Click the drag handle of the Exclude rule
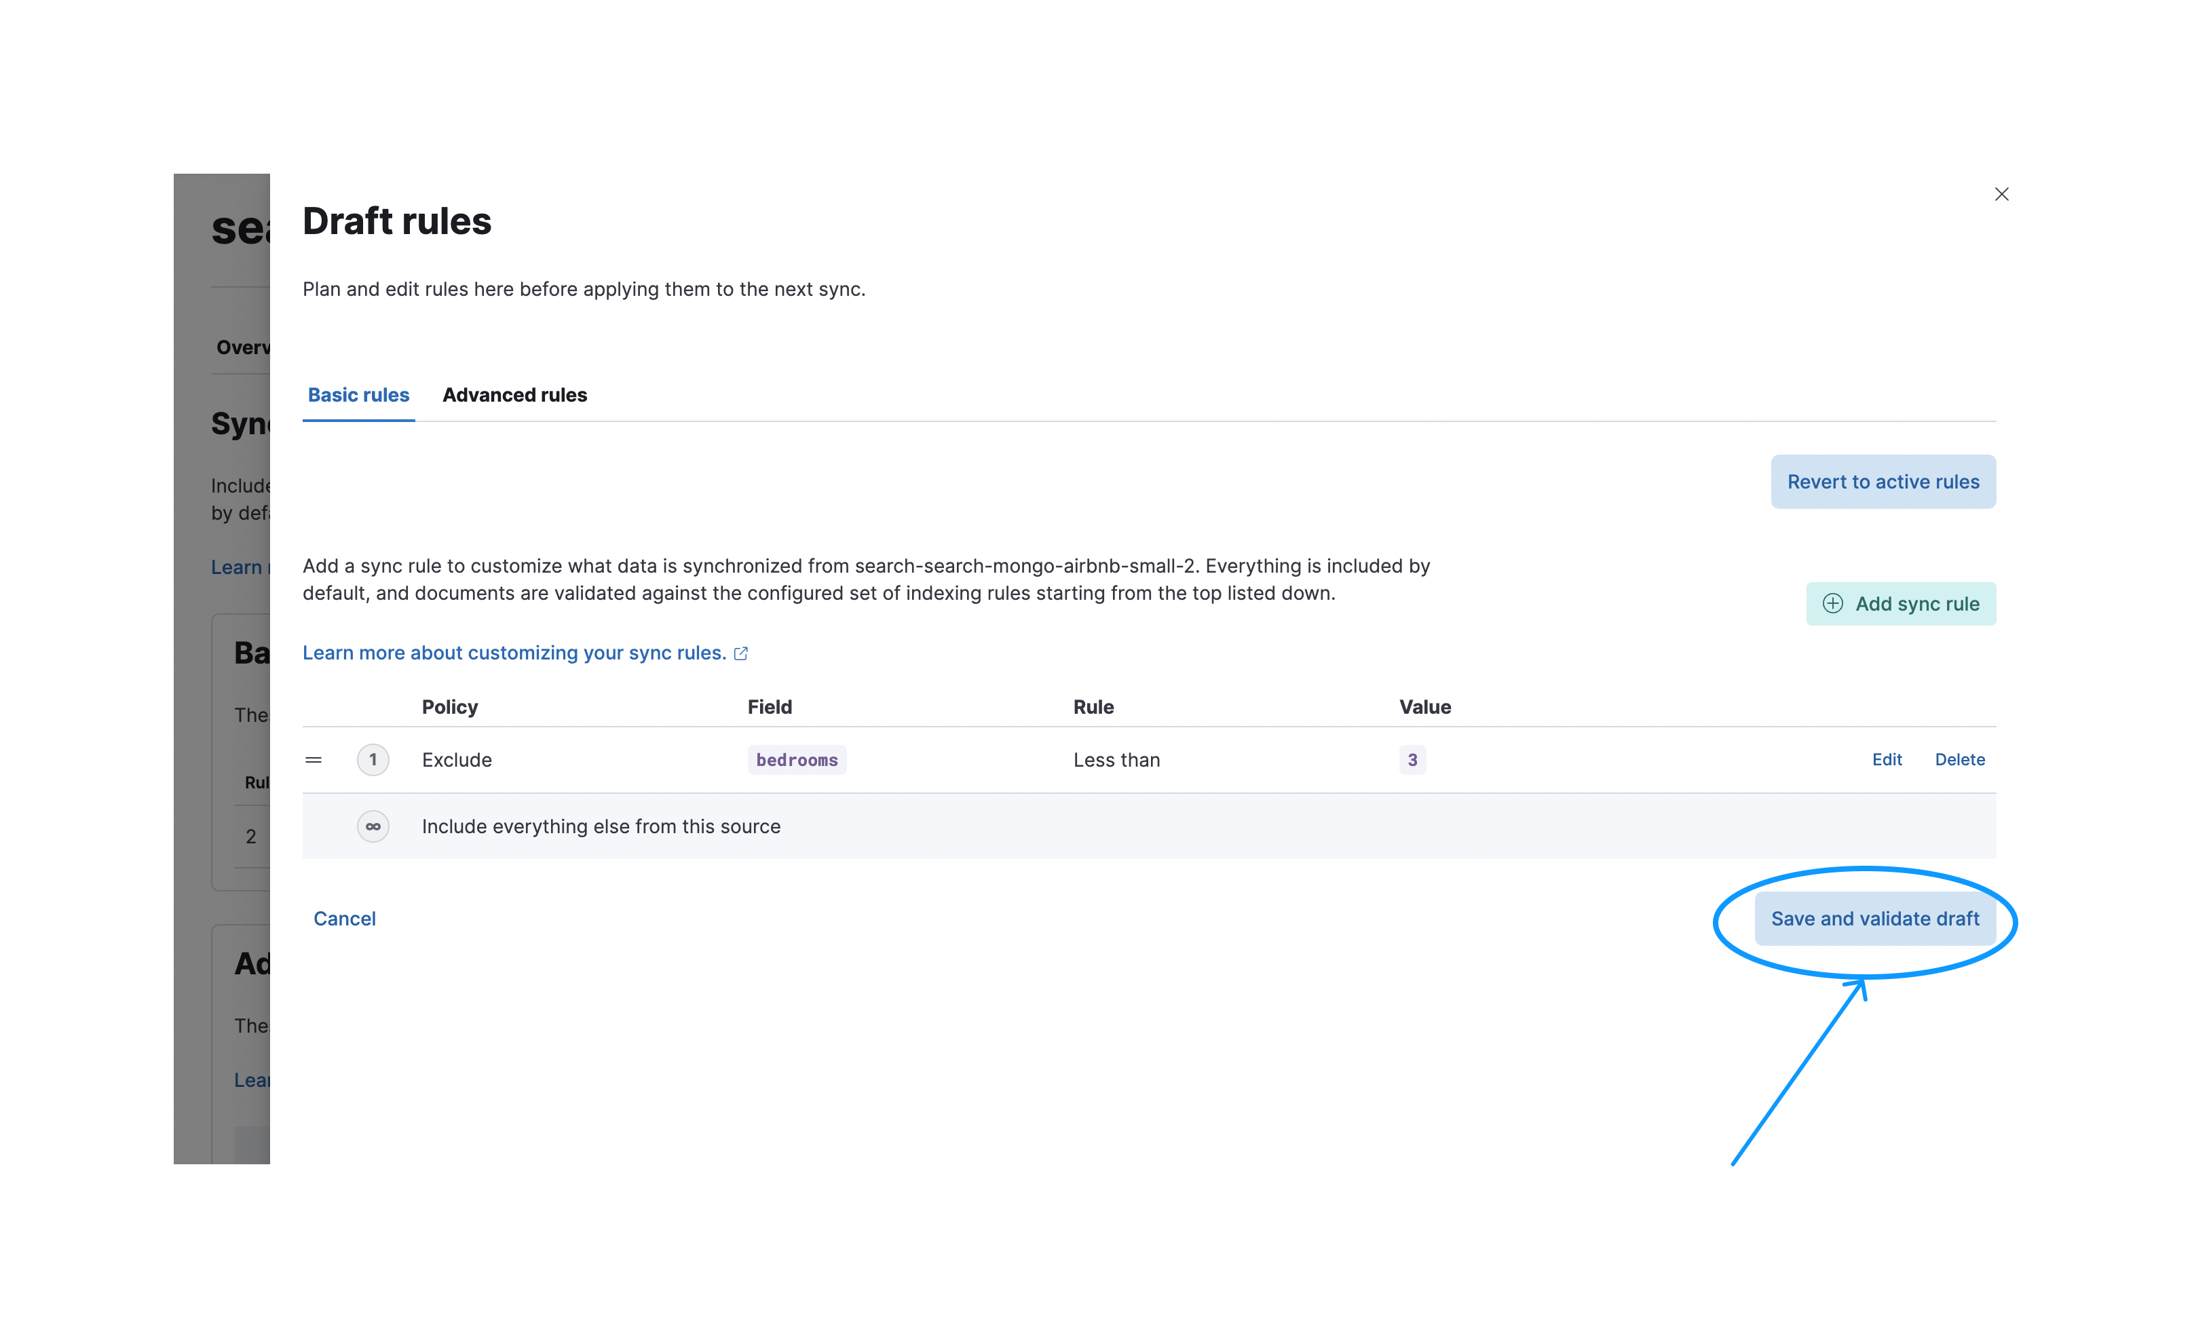 pyautogui.click(x=313, y=759)
